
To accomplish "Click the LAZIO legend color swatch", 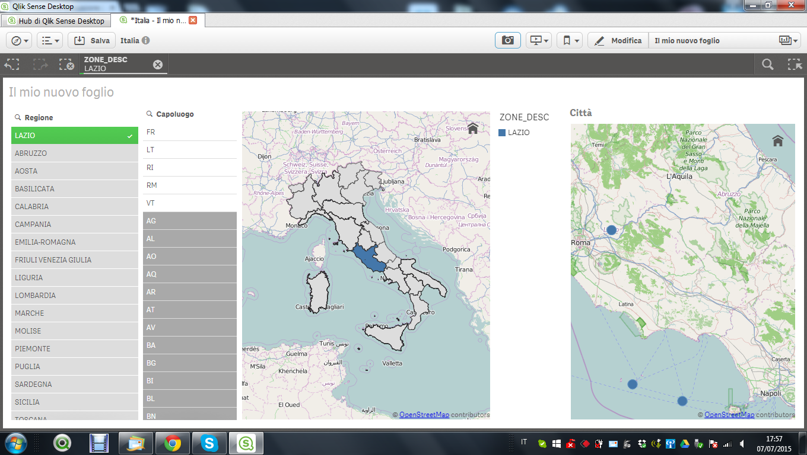I will pos(502,133).
